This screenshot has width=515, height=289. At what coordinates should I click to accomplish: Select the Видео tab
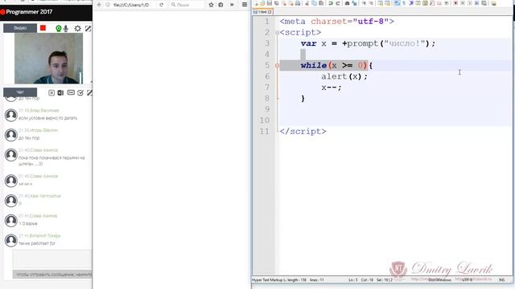[20, 28]
